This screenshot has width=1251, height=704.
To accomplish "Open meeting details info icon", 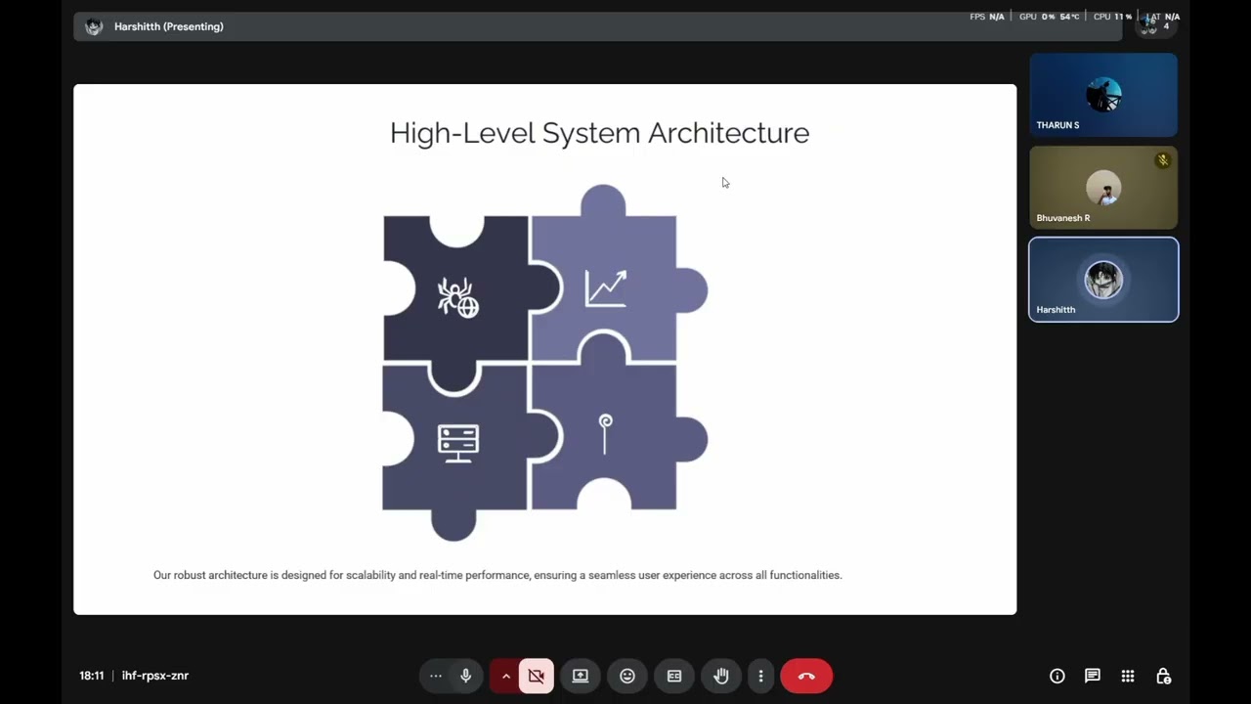I will (x=1057, y=676).
